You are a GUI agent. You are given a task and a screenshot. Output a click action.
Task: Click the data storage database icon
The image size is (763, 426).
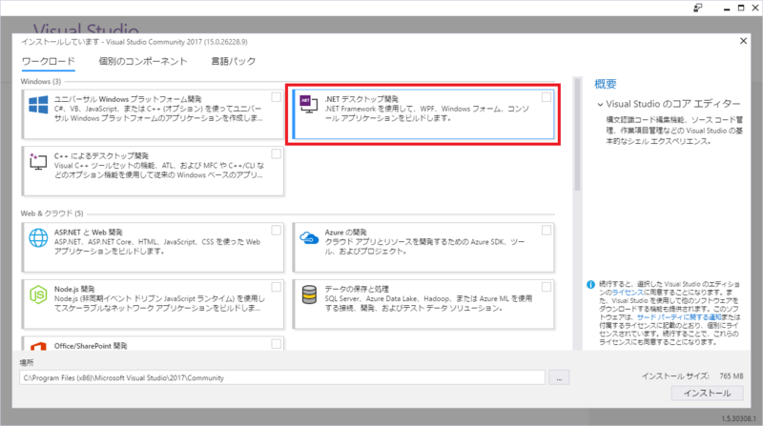click(309, 294)
